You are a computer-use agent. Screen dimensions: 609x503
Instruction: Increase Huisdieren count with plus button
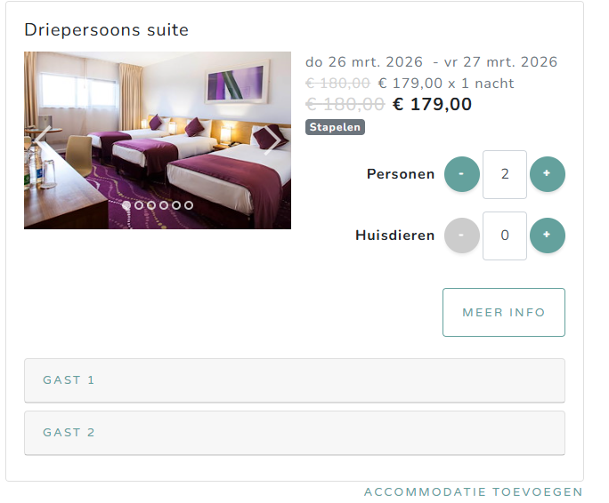point(548,236)
